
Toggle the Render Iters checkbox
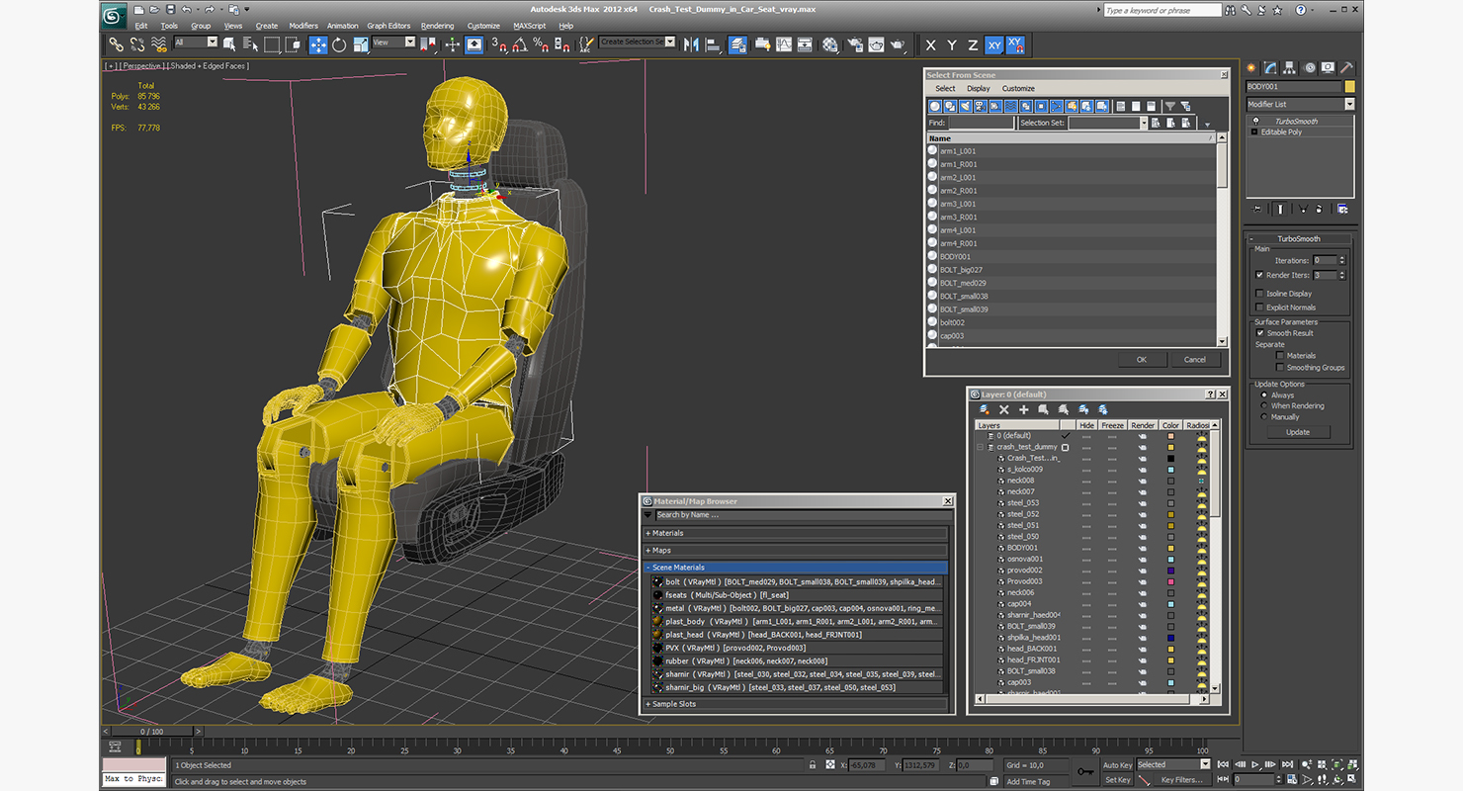(x=1259, y=275)
